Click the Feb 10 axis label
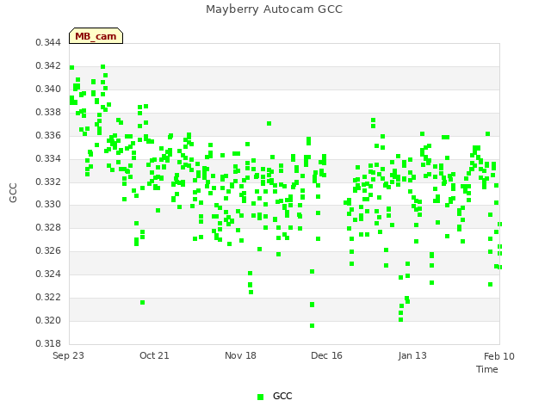 click(499, 356)
